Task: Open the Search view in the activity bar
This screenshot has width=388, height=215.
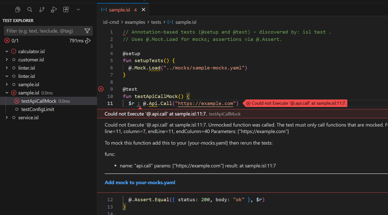Action: [x=30, y=9]
